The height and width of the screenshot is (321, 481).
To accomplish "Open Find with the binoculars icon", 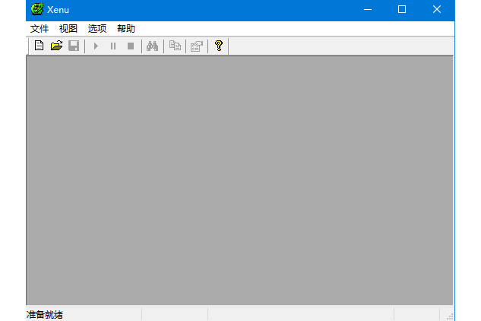I will pyautogui.click(x=153, y=46).
